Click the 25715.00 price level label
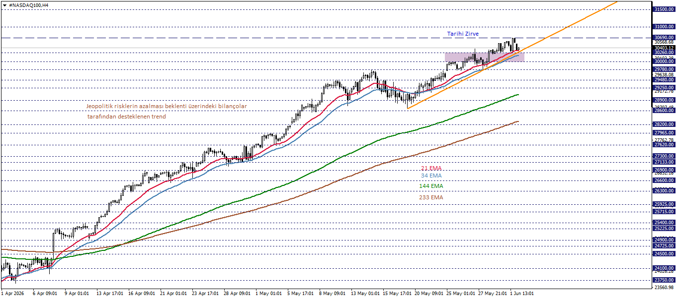Viewport: 677px width, 299px height. coord(664,212)
